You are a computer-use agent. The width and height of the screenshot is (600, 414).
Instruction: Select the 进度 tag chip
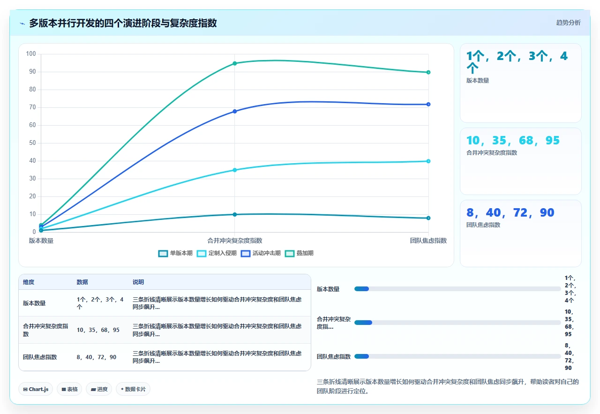point(99,389)
